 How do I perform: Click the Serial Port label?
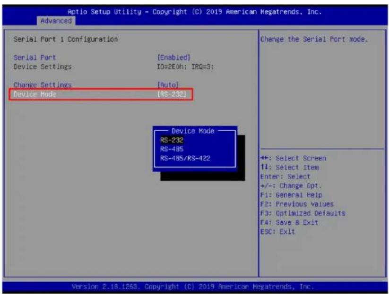click(35, 58)
